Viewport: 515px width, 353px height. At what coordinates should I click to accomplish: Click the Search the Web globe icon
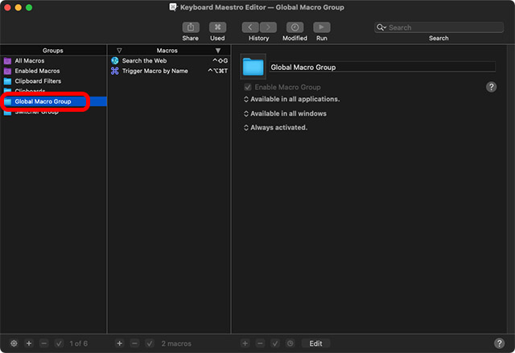coord(114,60)
